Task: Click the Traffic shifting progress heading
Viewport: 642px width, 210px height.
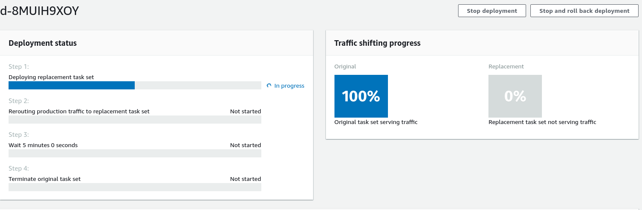Action: tap(377, 43)
